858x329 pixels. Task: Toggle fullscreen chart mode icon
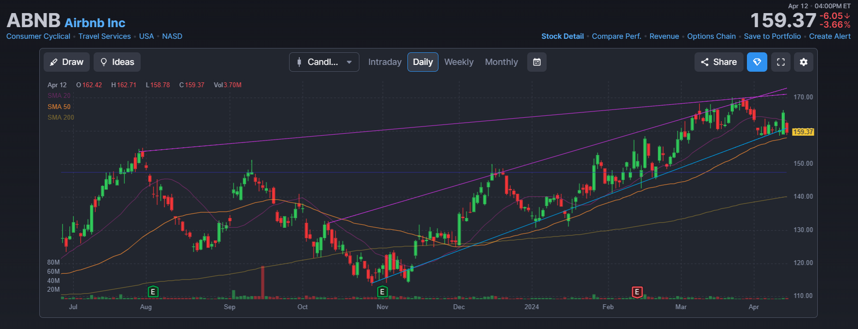[x=781, y=62]
